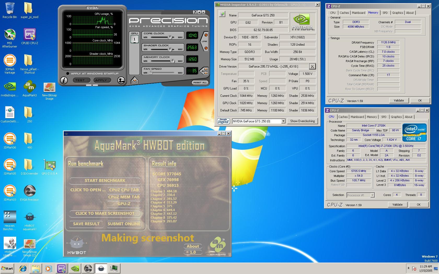Open About tab in lower CPU-Z
The width and height of the screenshot is (439, 274).
coord(408,117)
